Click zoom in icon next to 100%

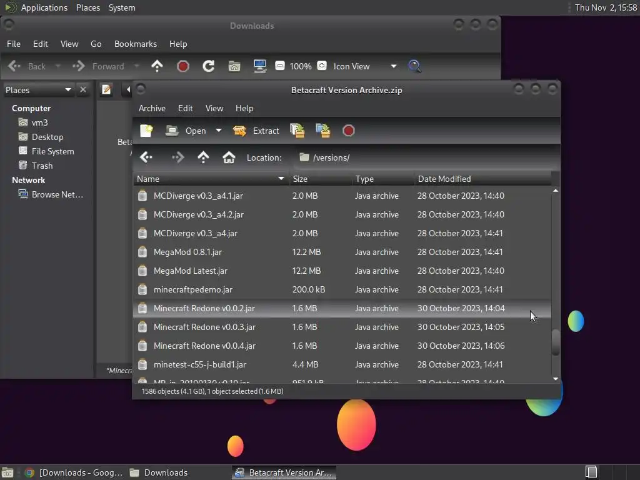click(322, 66)
